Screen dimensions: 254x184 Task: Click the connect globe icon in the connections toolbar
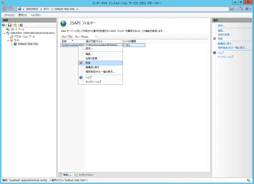pos(3,25)
